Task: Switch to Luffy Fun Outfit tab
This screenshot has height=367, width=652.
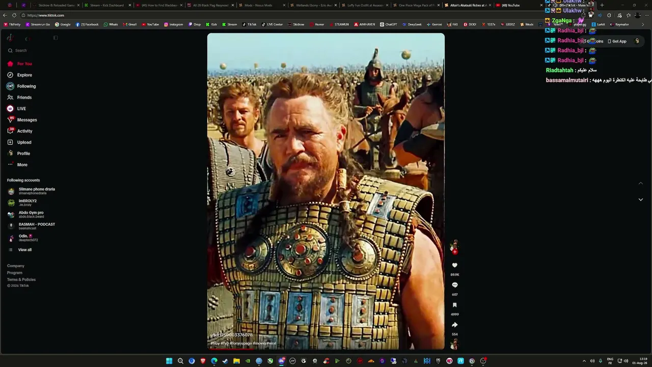Action: [x=365, y=5]
